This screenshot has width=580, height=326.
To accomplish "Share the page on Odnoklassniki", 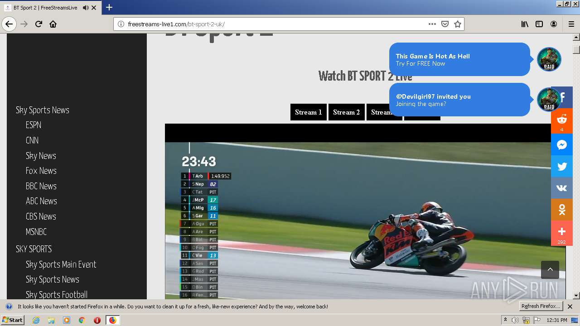I will tap(562, 210).
